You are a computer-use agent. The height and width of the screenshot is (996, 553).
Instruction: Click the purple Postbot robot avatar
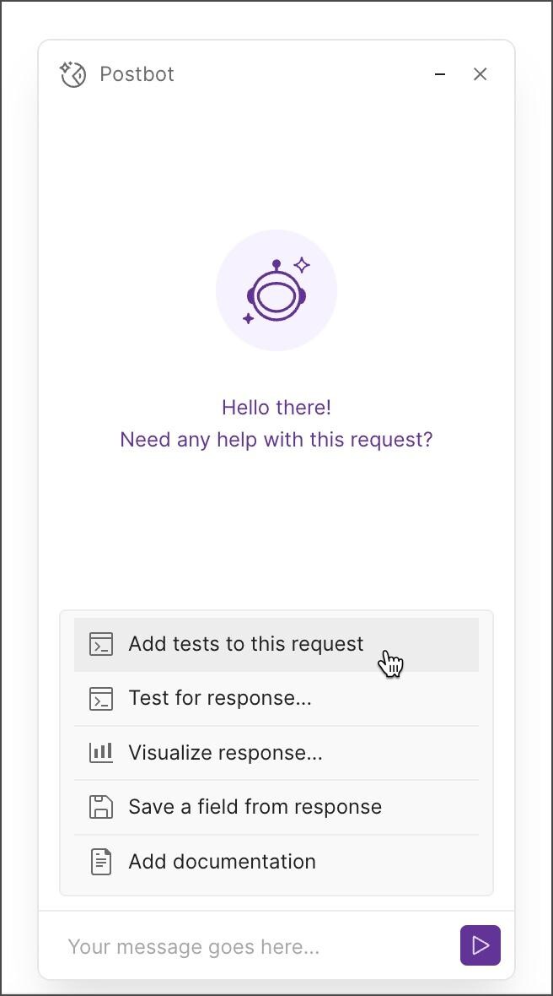pos(276,290)
